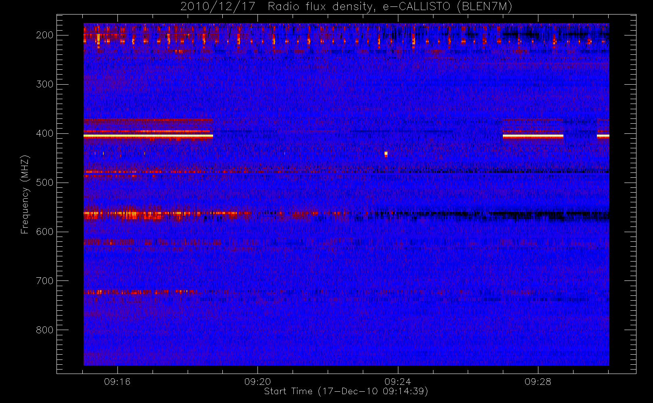
Task: Click the 09:24 time tick label
Action: tap(398, 382)
